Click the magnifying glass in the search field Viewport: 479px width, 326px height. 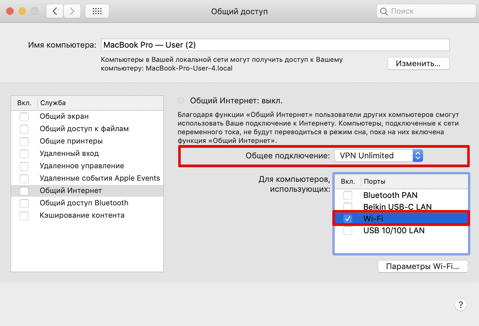[384, 11]
